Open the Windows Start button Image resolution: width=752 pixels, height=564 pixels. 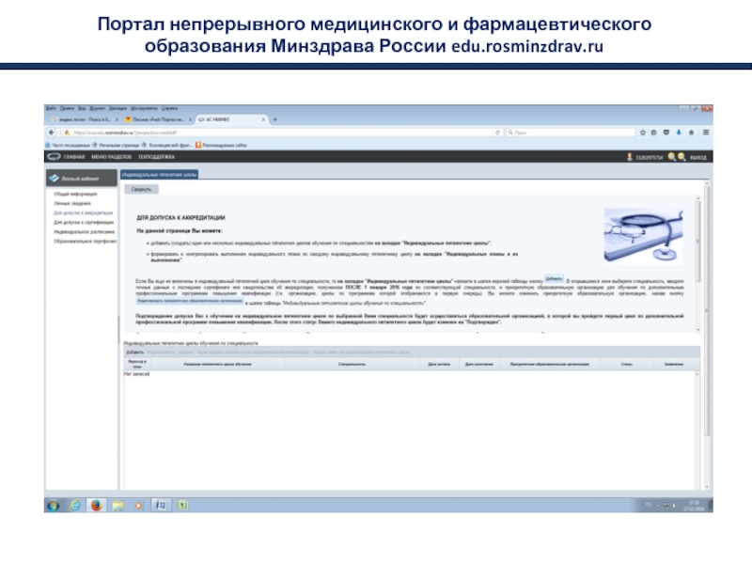[x=54, y=506]
